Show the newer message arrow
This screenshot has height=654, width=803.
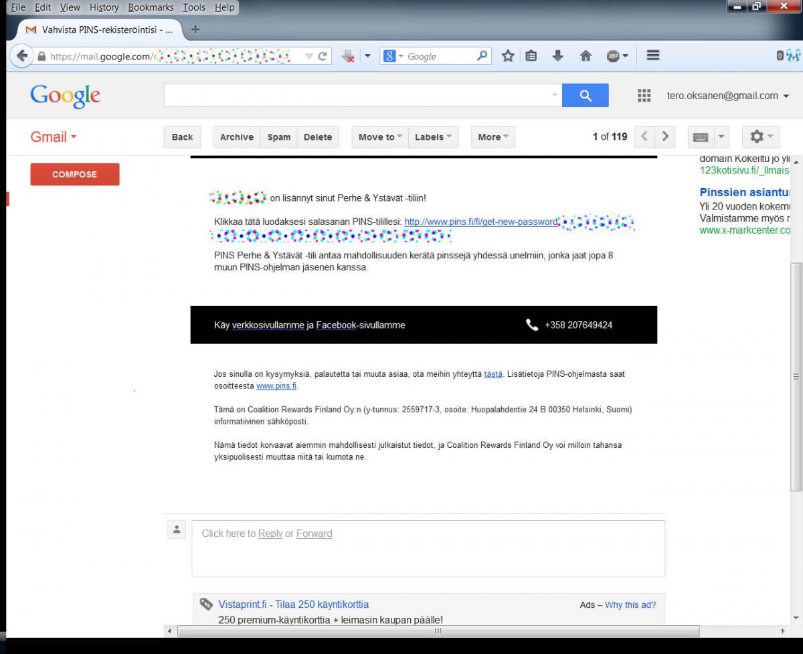click(x=644, y=137)
